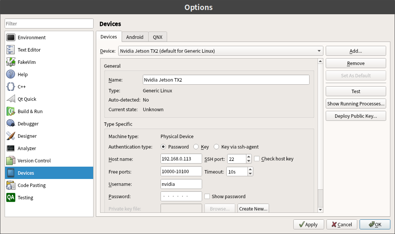Image resolution: width=395 pixels, height=234 pixels.
Task: Select the Version Control icon
Action: (x=11, y=161)
